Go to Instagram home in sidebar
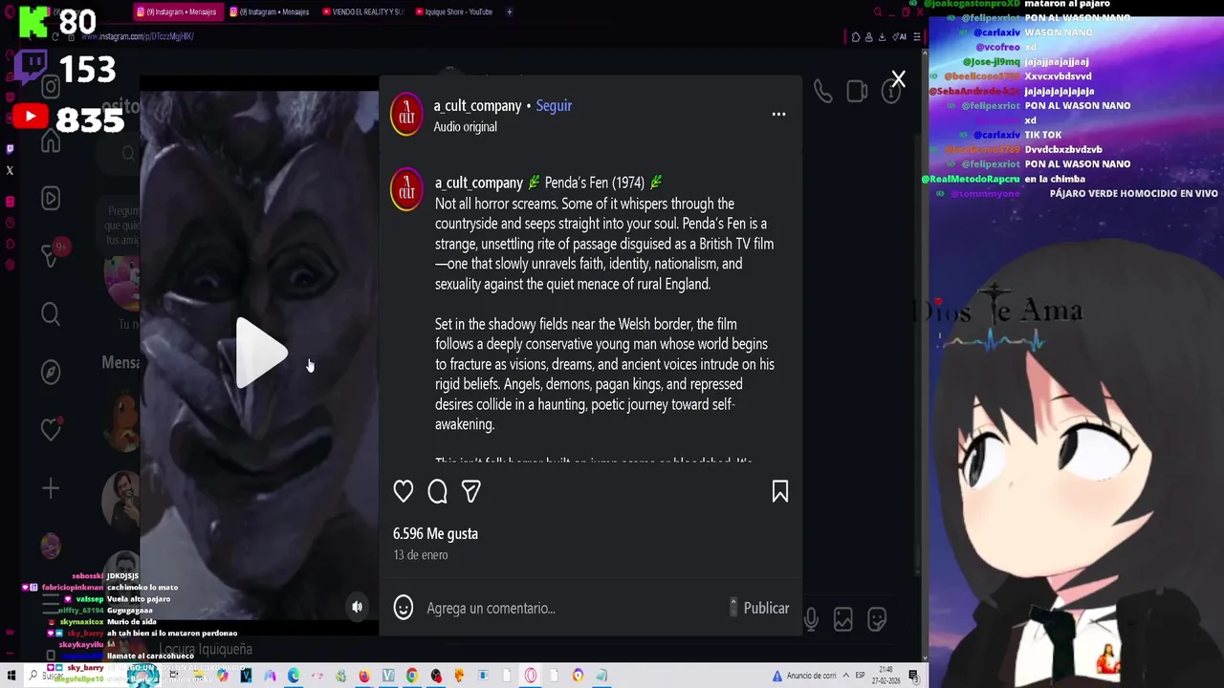This screenshot has width=1224, height=688. [x=51, y=142]
